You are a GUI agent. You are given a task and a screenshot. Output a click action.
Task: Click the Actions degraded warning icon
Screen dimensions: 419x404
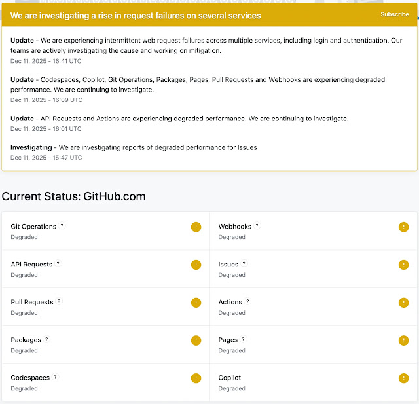[x=403, y=303]
